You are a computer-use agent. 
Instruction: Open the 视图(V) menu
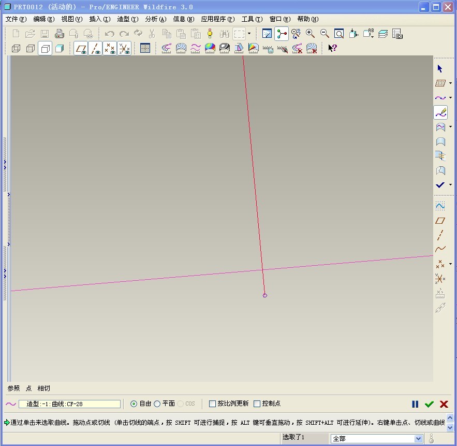[72, 19]
